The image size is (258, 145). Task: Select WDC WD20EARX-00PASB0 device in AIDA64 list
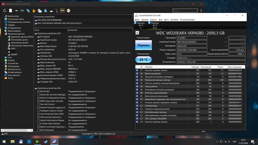(x=60, y=23)
